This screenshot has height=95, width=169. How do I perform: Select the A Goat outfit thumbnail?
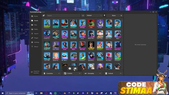[x=100, y=23]
